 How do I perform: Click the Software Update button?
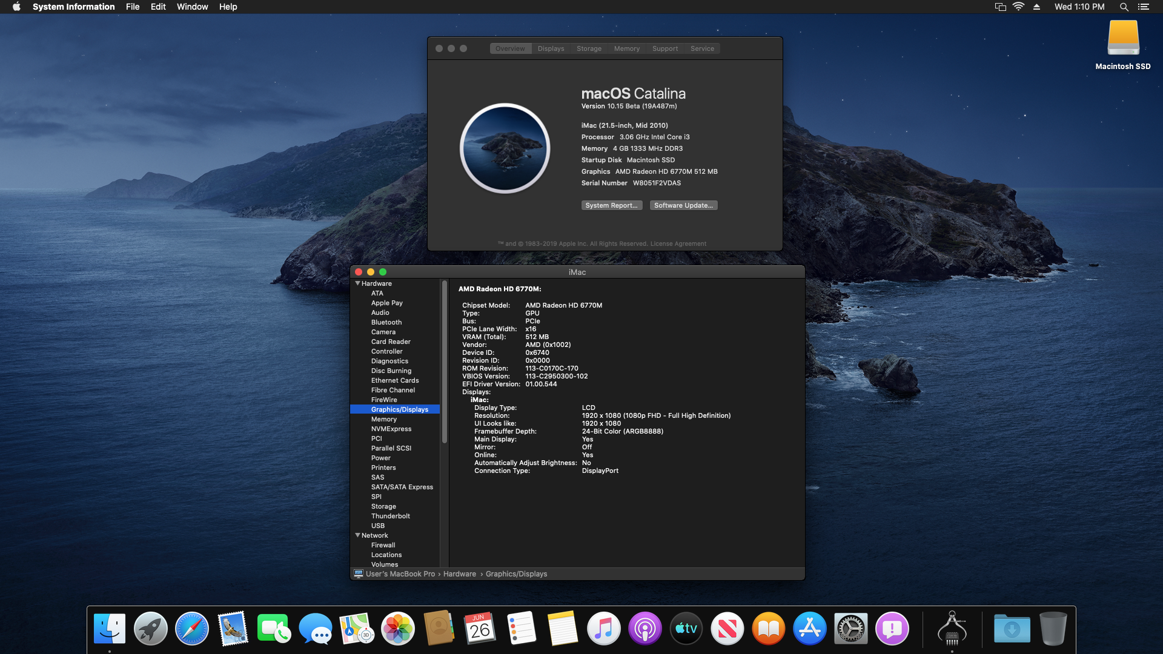click(683, 205)
